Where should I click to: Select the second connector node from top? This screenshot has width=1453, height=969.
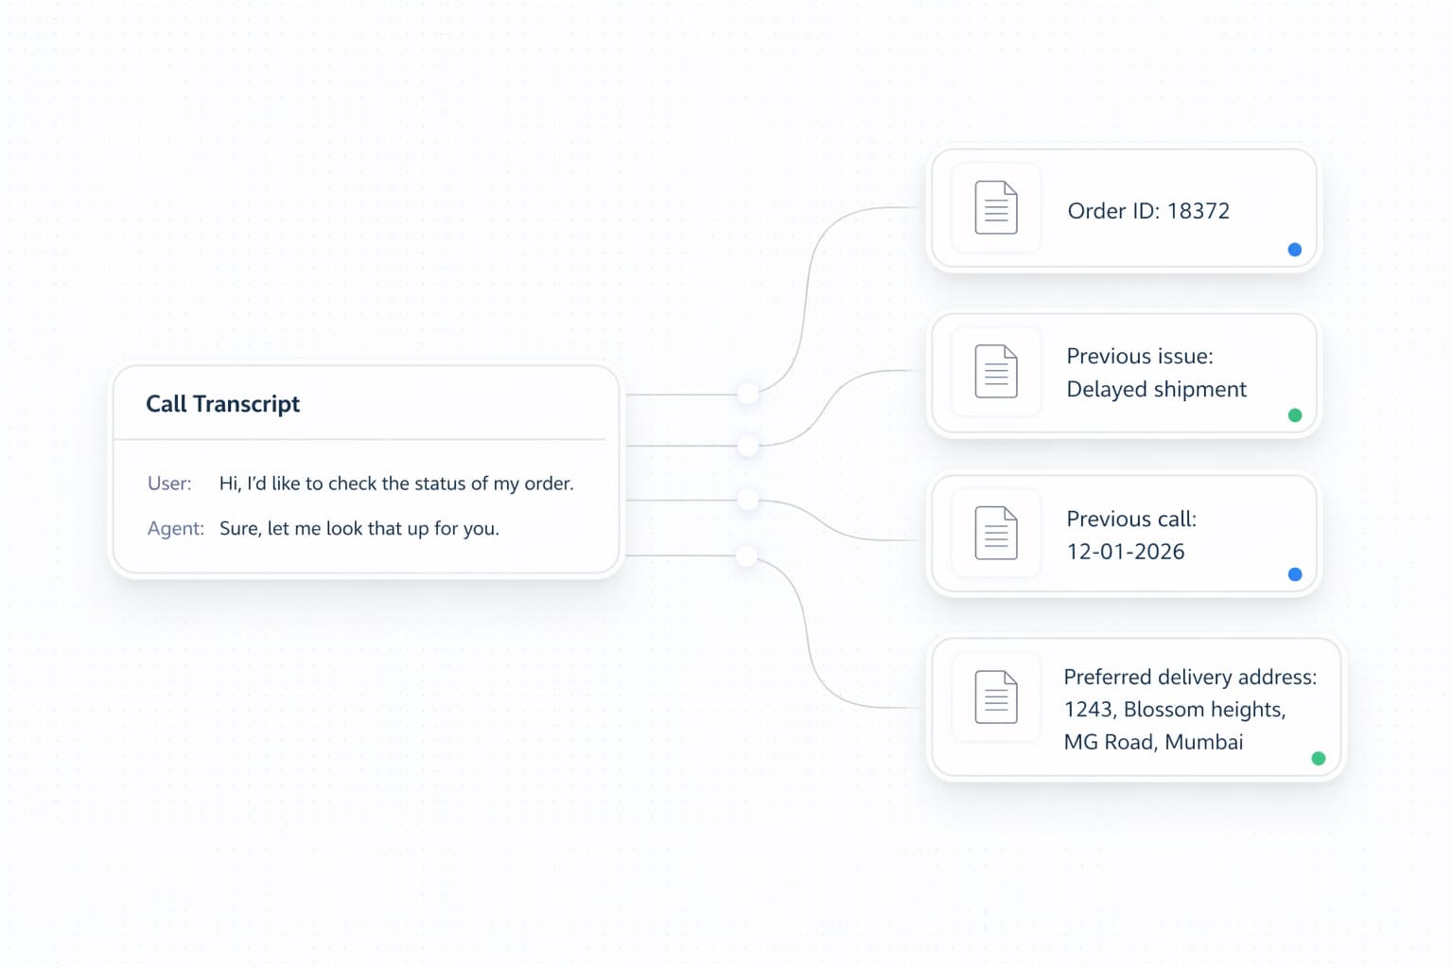tap(748, 445)
